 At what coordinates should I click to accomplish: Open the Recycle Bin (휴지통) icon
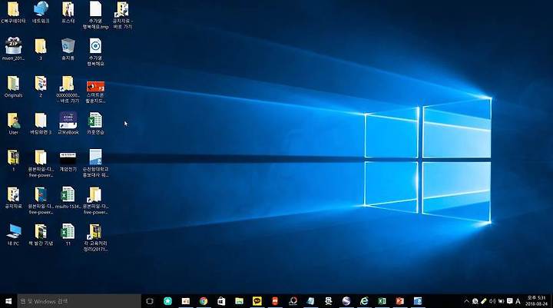(68, 49)
